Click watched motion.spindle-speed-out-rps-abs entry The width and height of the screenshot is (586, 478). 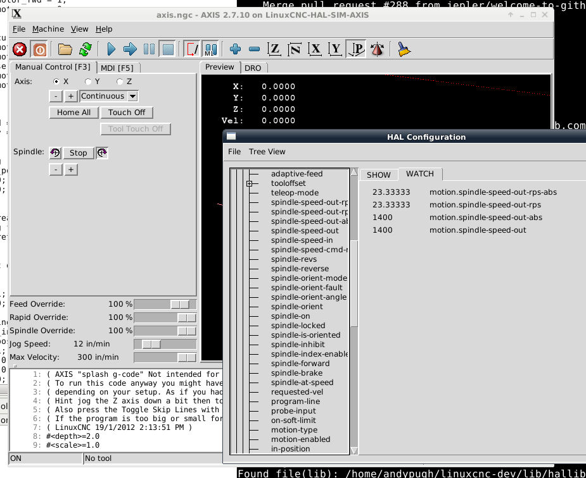[493, 192]
